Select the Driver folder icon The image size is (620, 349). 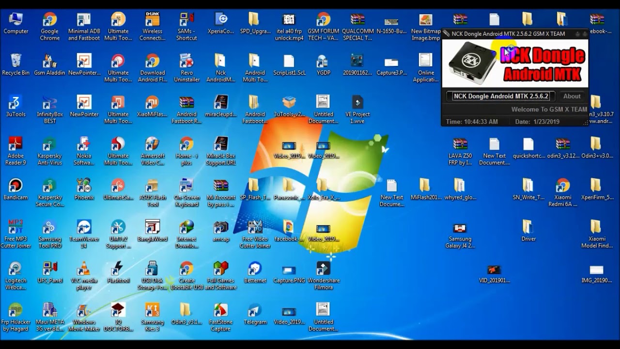coord(528,231)
